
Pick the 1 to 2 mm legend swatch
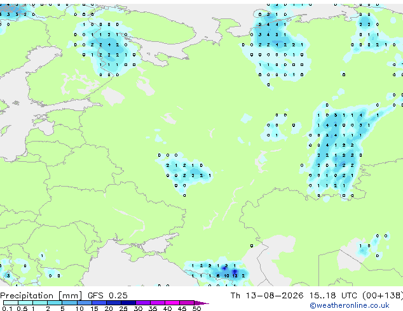(x=40, y=303)
